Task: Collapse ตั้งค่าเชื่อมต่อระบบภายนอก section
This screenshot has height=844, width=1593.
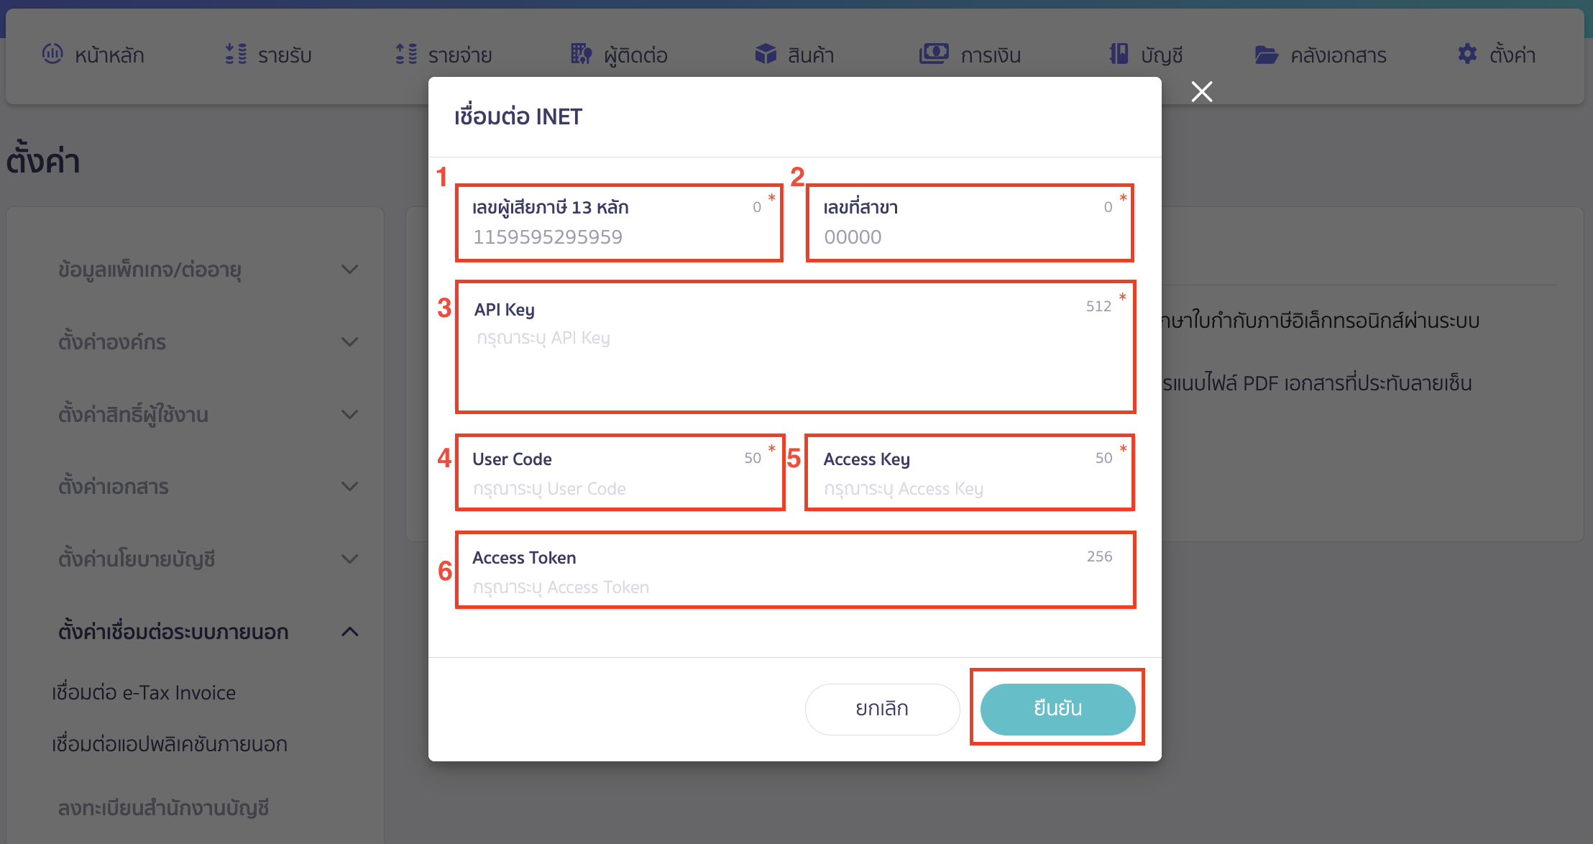Action: coord(349,632)
